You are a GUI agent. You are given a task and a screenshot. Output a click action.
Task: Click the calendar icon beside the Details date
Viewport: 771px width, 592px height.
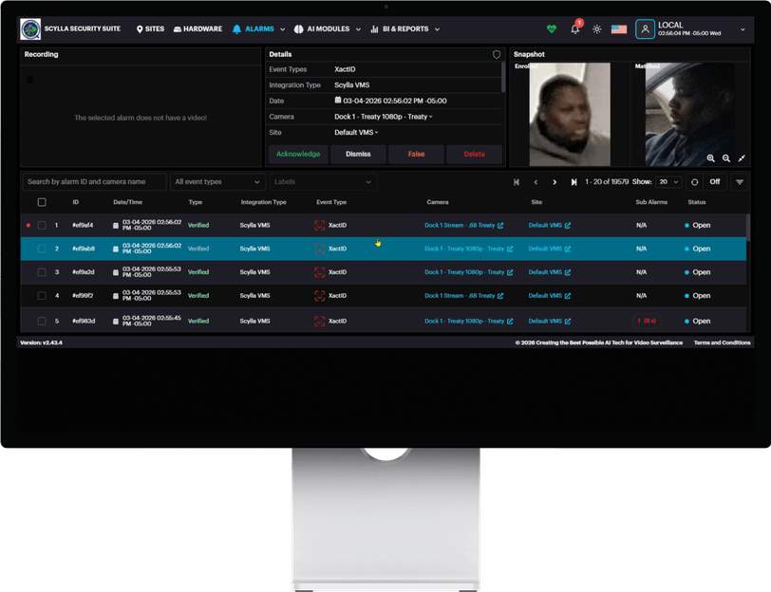click(338, 101)
